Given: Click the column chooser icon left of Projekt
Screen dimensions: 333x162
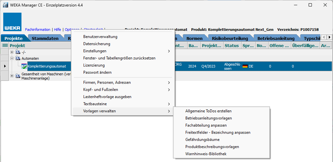Looking at the screenshot, I should pos(5,46).
